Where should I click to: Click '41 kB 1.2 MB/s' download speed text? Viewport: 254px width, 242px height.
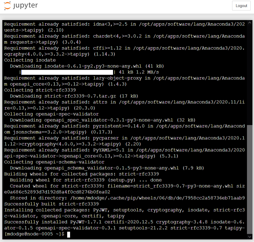tap(139, 72)
